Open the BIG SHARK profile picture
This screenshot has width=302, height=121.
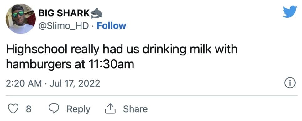tap(21, 19)
